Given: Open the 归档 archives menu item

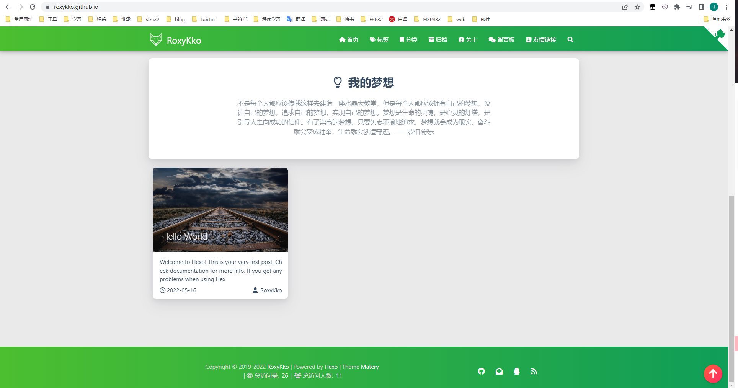Looking at the screenshot, I should coord(438,40).
